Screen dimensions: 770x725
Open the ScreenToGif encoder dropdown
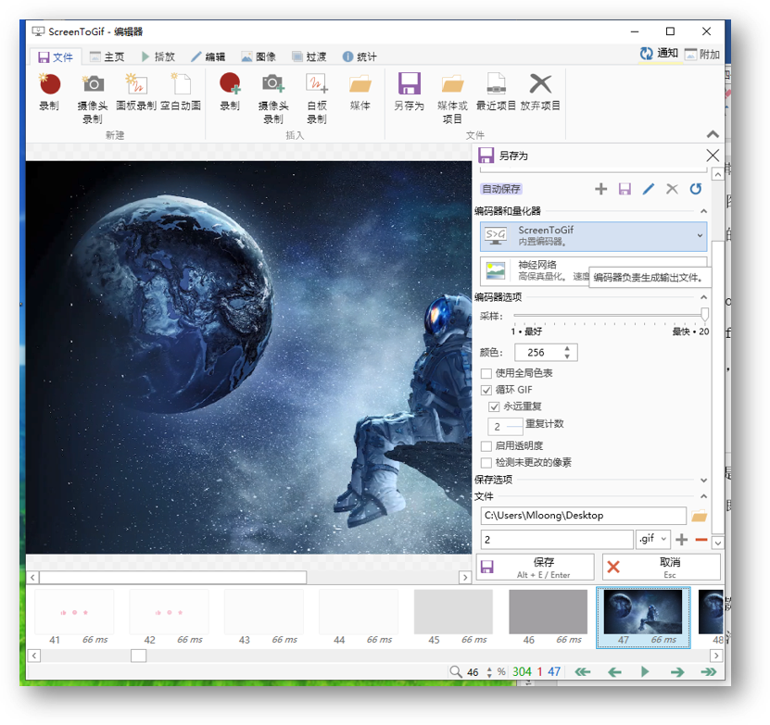coord(593,236)
